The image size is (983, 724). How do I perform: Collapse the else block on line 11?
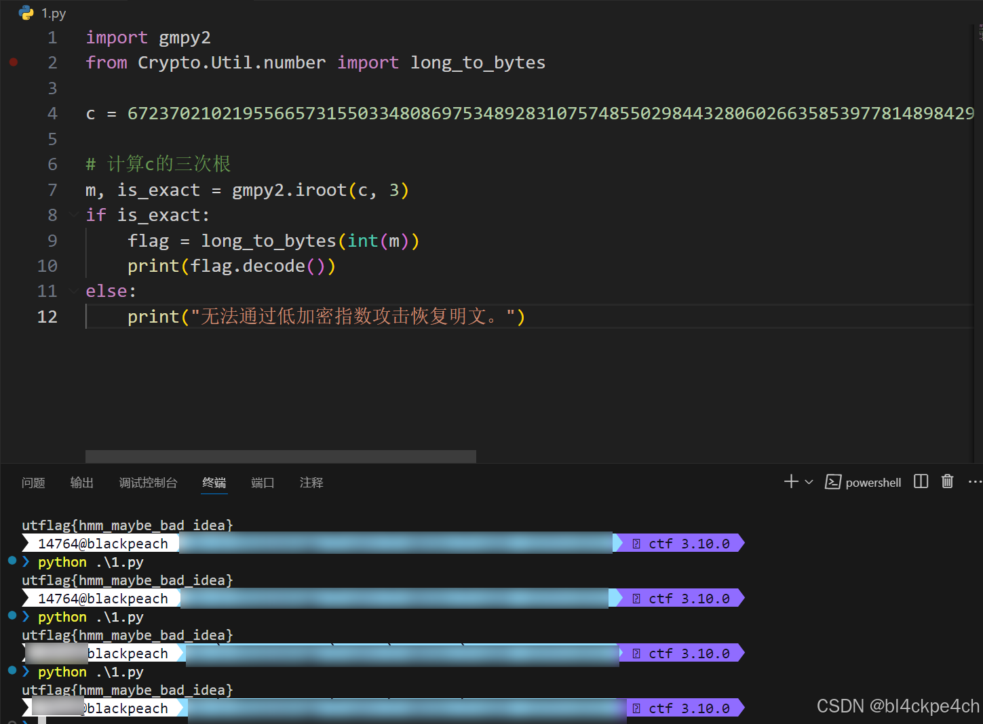click(73, 291)
